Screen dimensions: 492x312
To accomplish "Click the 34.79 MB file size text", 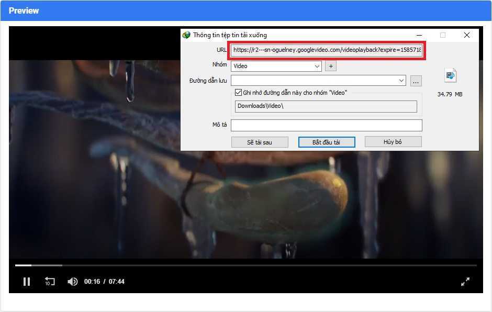I will [450, 94].
